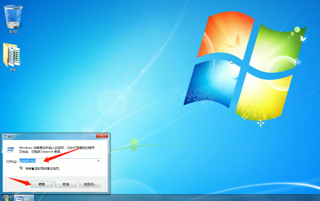Click the Windows Start orb

click(x=6, y=198)
